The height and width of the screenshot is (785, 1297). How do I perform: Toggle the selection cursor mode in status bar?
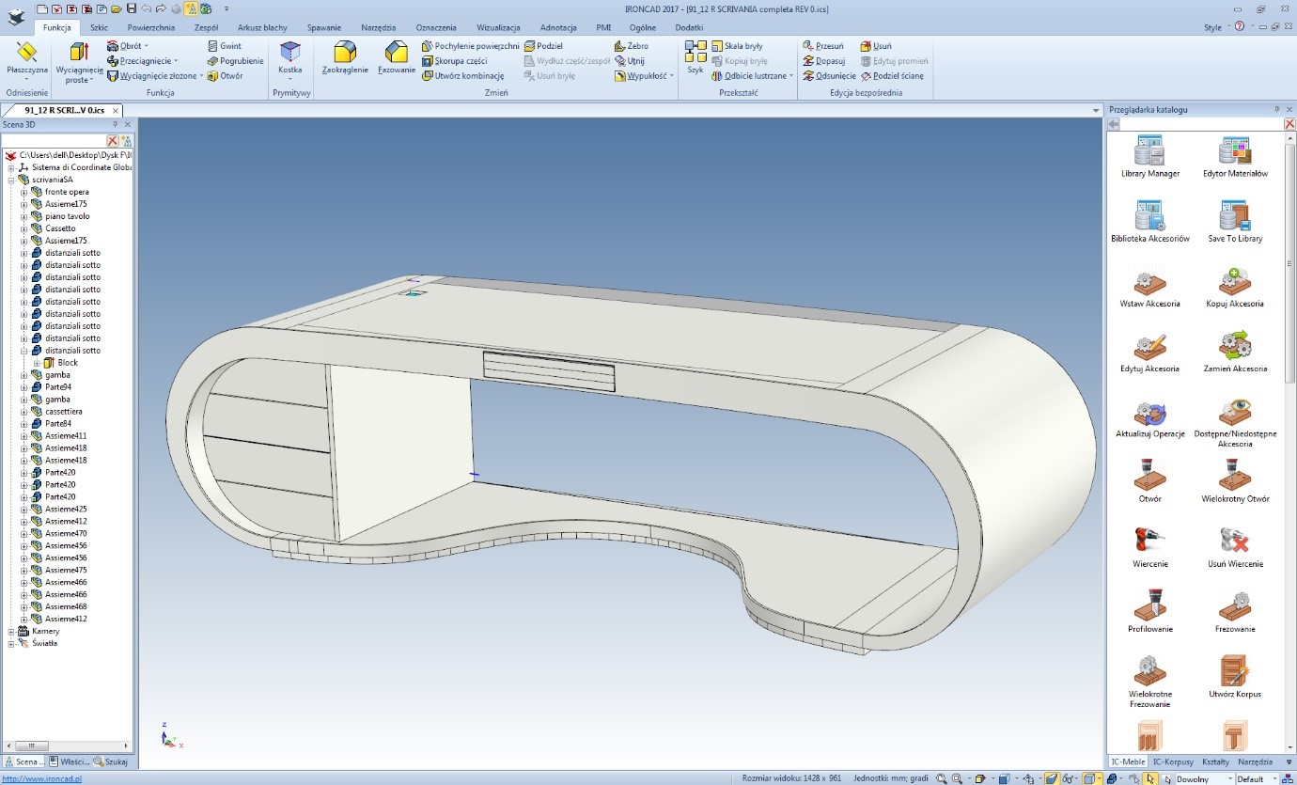[1149, 778]
